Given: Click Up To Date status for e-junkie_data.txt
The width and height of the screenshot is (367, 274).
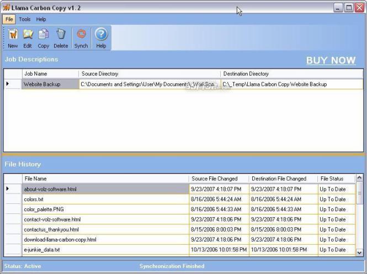Looking at the screenshot, I should click(x=337, y=249).
